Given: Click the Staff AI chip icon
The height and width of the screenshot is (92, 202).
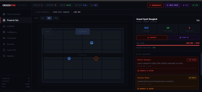Looking at the screenshot, I should [x=180, y=38].
